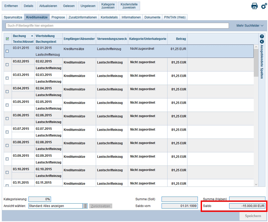Open settings via the gears icon
Screen dimensions: 268x222
pyautogui.click(x=264, y=6)
